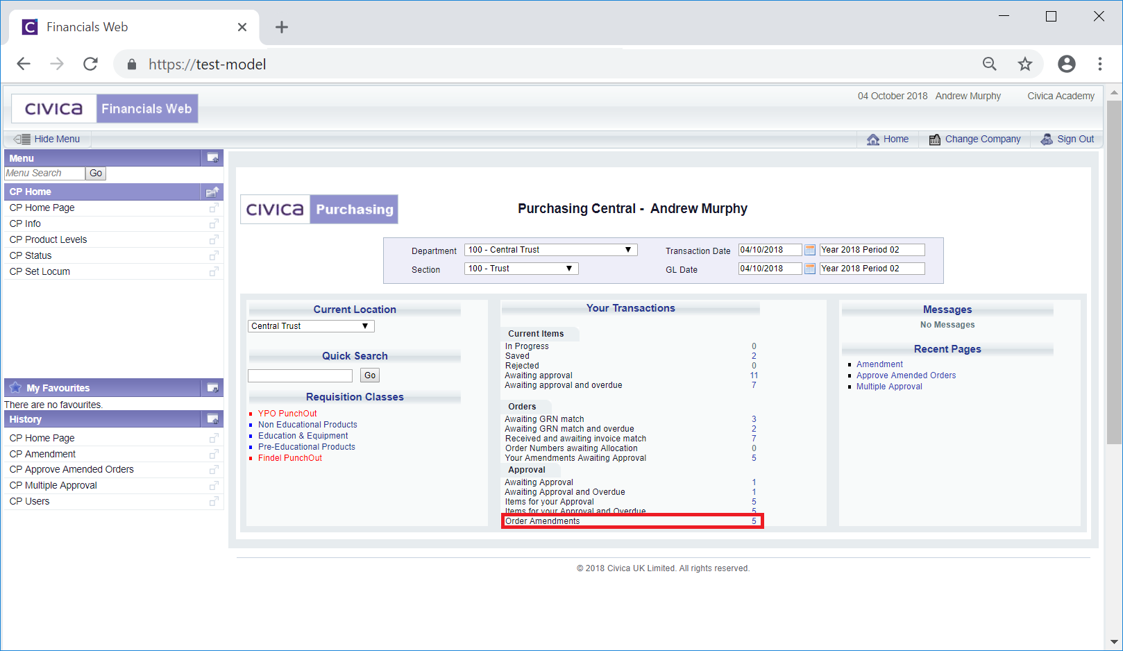The width and height of the screenshot is (1123, 651).
Task: Open the Current Location dropdown
Action: click(x=311, y=326)
